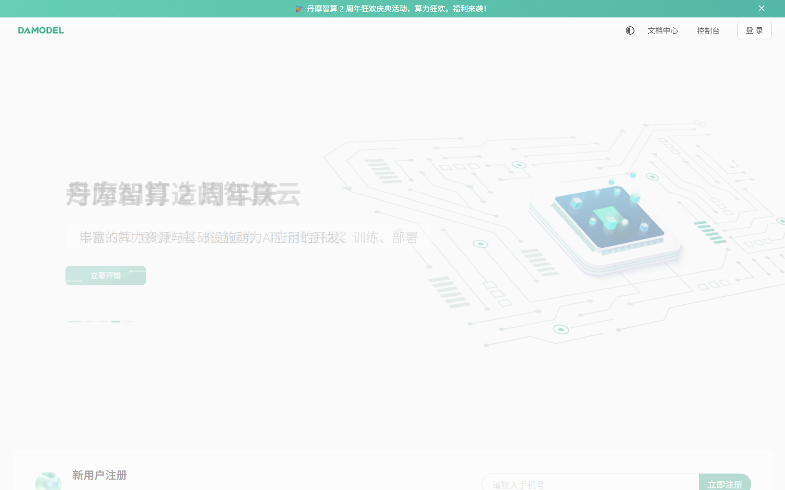
Task: Click the DAMODEL logo
Action: point(41,30)
